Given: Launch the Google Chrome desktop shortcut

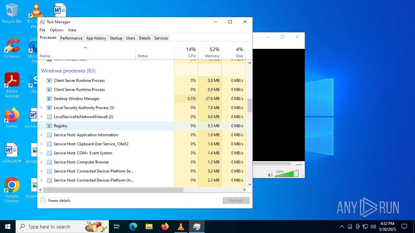Looking at the screenshot, I should 12,190.
